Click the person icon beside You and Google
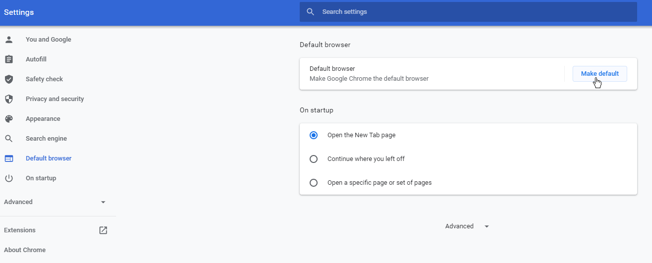 pos(9,40)
